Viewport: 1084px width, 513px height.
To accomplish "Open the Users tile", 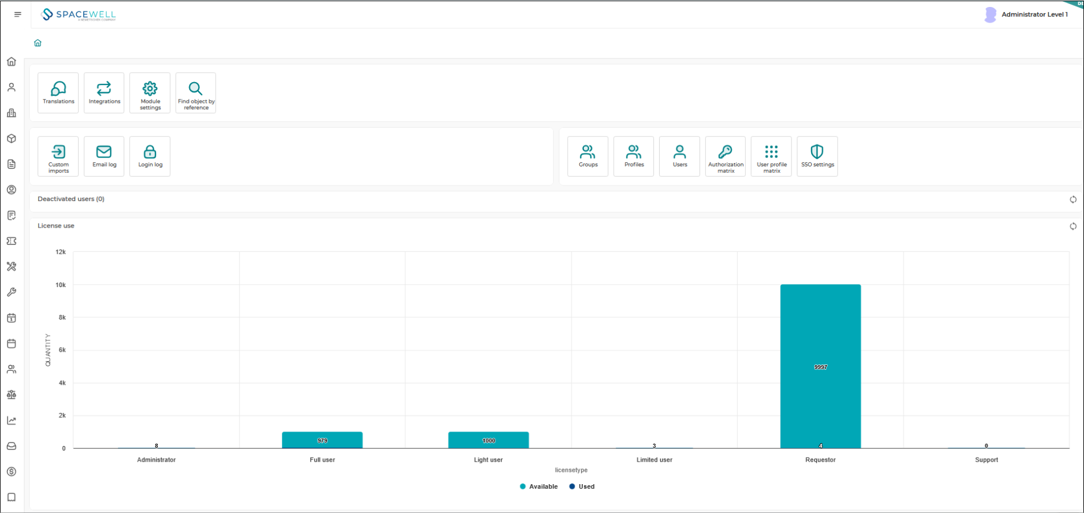I will coord(679,157).
